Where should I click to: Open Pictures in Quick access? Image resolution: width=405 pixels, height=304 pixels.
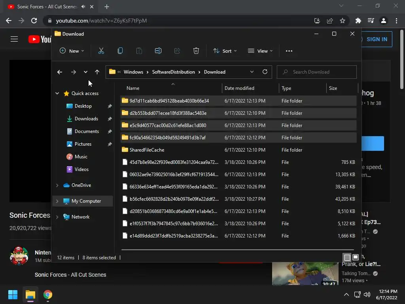click(83, 144)
